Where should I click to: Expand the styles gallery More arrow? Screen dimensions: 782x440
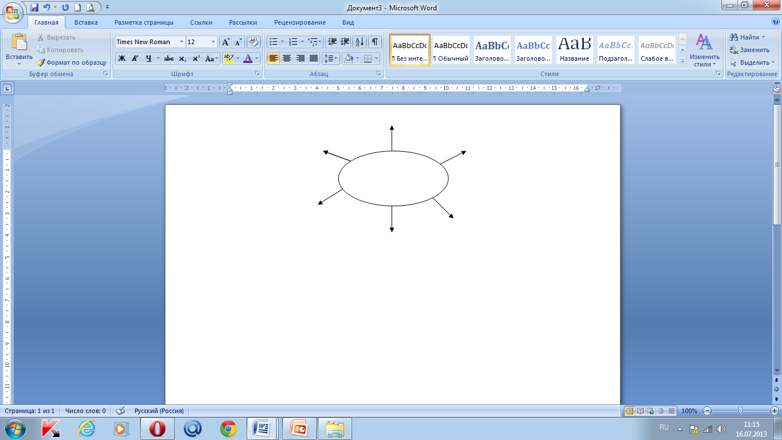682,60
